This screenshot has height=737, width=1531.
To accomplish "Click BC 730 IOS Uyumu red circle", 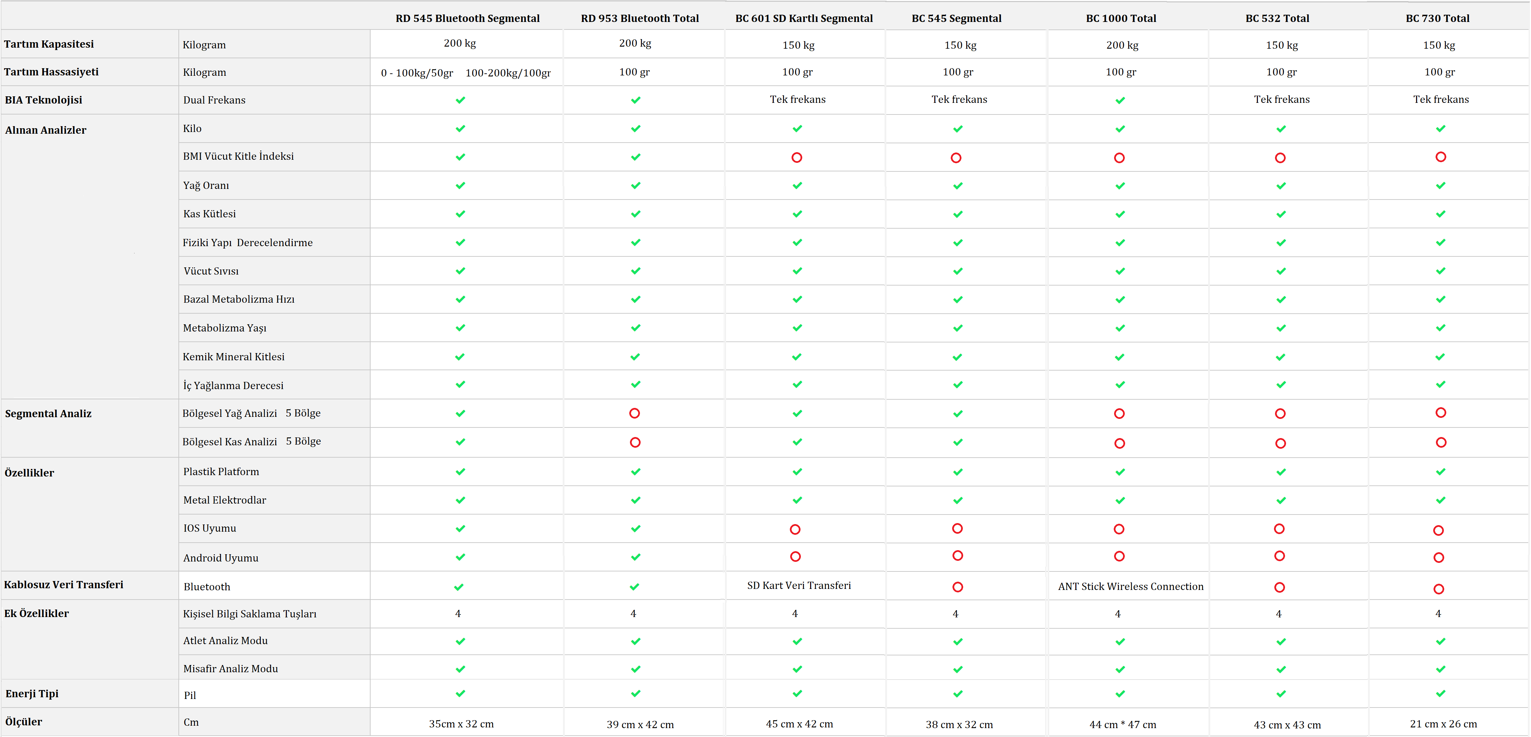I will tap(1438, 530).
